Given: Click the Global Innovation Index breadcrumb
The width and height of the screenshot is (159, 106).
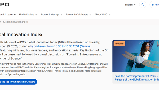Looking at the screenshot, I should (x=16, y=22).
